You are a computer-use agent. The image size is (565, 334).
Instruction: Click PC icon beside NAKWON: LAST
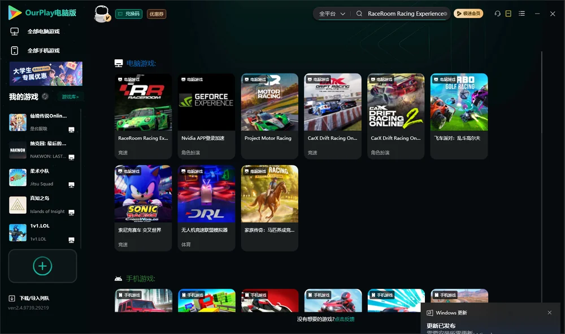click(x=71, y=157)
